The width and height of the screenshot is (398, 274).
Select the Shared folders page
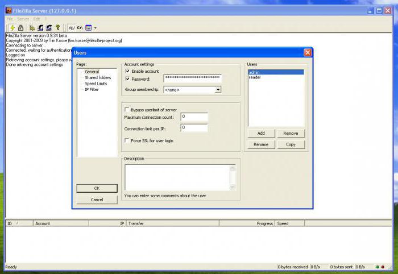coord(98,78)
